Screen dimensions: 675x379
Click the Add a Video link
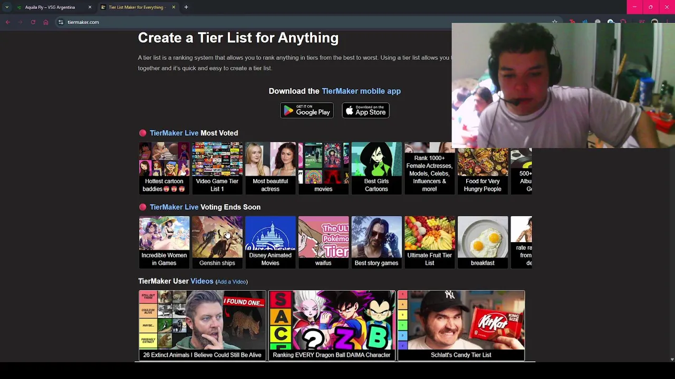pos(232,282)
